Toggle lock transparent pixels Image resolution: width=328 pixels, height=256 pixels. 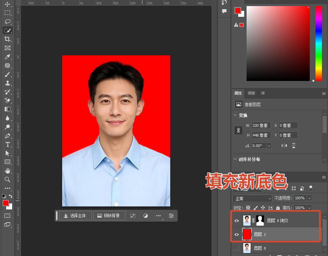point(248,208)
